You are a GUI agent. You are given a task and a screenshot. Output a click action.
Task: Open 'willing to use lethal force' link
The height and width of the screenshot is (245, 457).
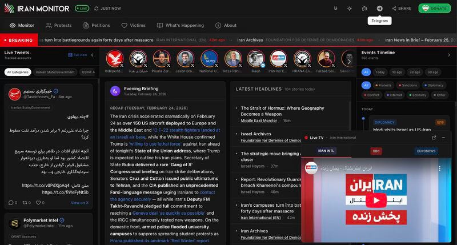click(155, 144)
